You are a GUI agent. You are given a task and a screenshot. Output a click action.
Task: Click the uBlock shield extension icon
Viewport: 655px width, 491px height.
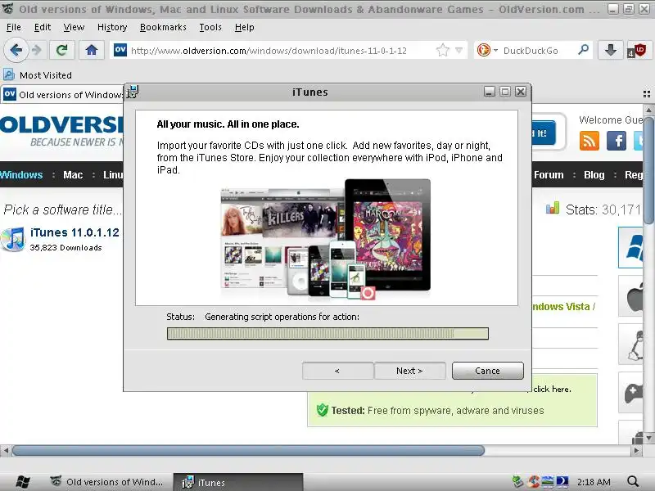pos(638,51)
